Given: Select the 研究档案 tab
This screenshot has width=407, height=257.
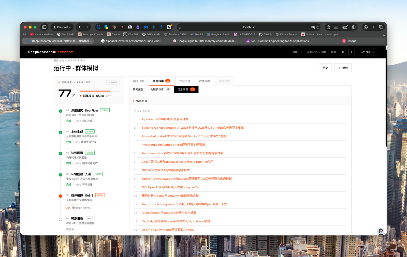Looking at the screenshot, I should point(162,81).
